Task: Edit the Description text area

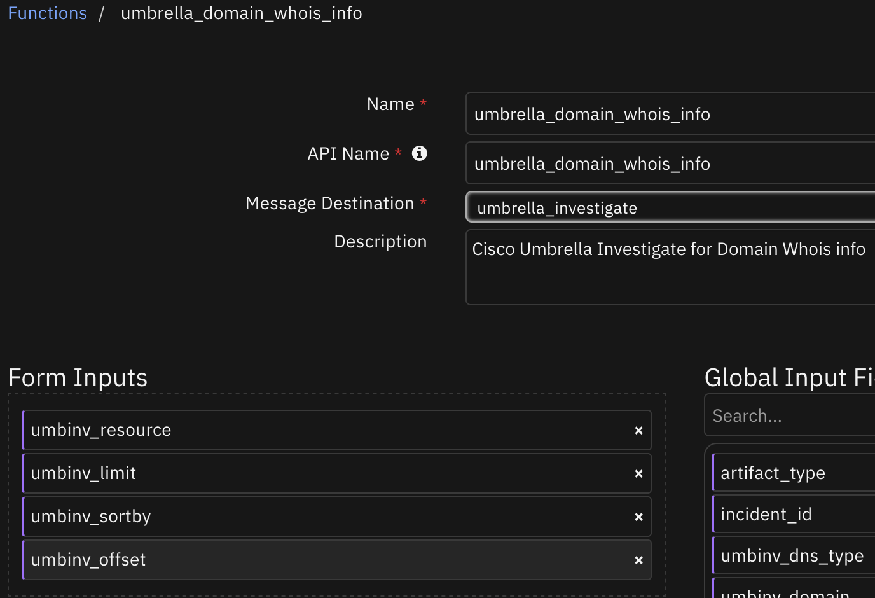Action: tap(670, 267)
